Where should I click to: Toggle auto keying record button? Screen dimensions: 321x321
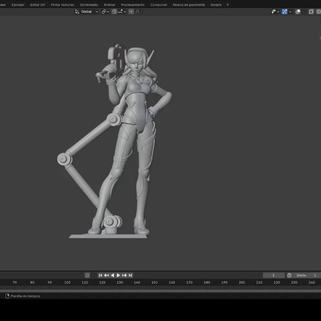[87, 275]
